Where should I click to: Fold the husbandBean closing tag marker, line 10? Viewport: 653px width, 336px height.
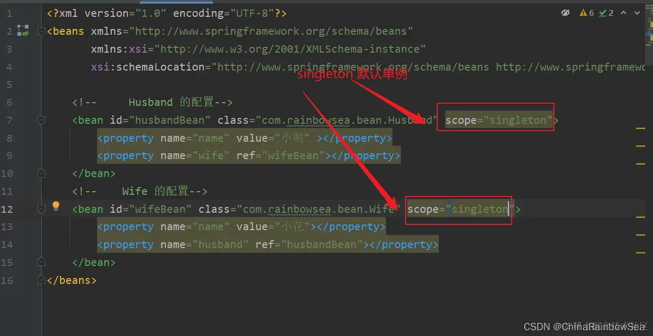point(41,173)
